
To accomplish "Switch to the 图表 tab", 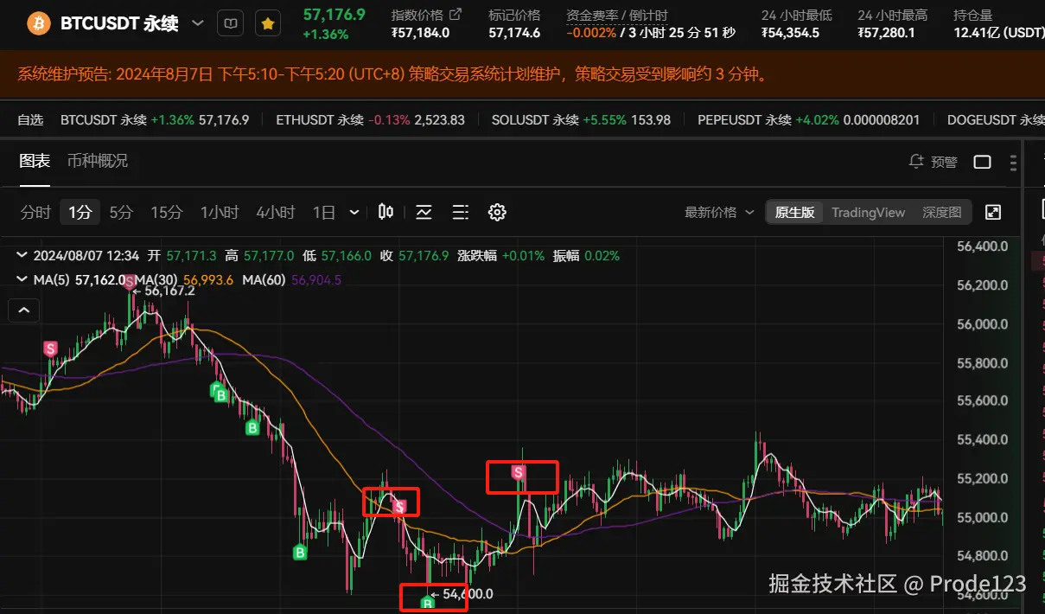I will click(x=35, y=161).
